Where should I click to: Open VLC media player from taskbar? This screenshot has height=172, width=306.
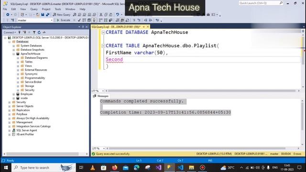point(93,168)
